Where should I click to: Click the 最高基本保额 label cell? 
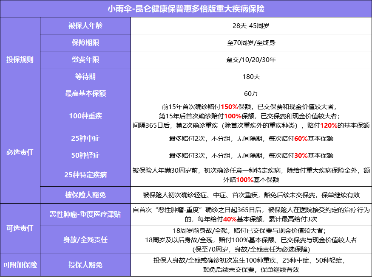85,93
